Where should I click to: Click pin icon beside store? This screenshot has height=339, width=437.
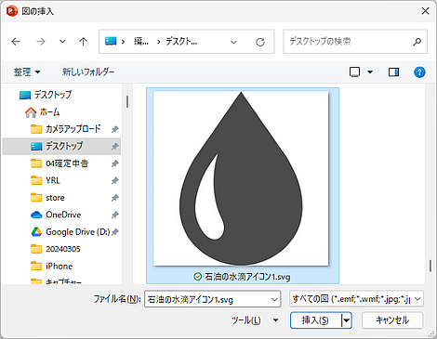(114, 198)
